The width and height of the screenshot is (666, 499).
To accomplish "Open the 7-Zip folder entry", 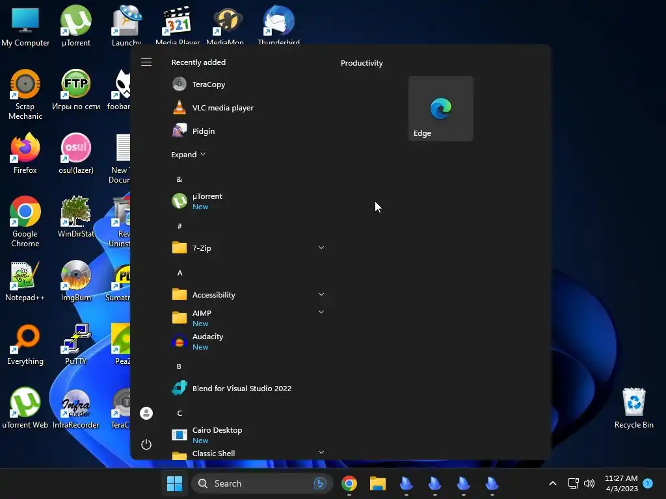I will coord(248,248).
